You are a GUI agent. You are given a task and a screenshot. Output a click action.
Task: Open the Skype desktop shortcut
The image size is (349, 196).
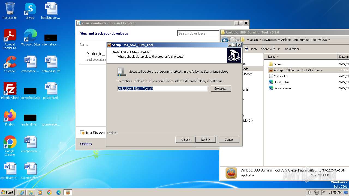30,11
